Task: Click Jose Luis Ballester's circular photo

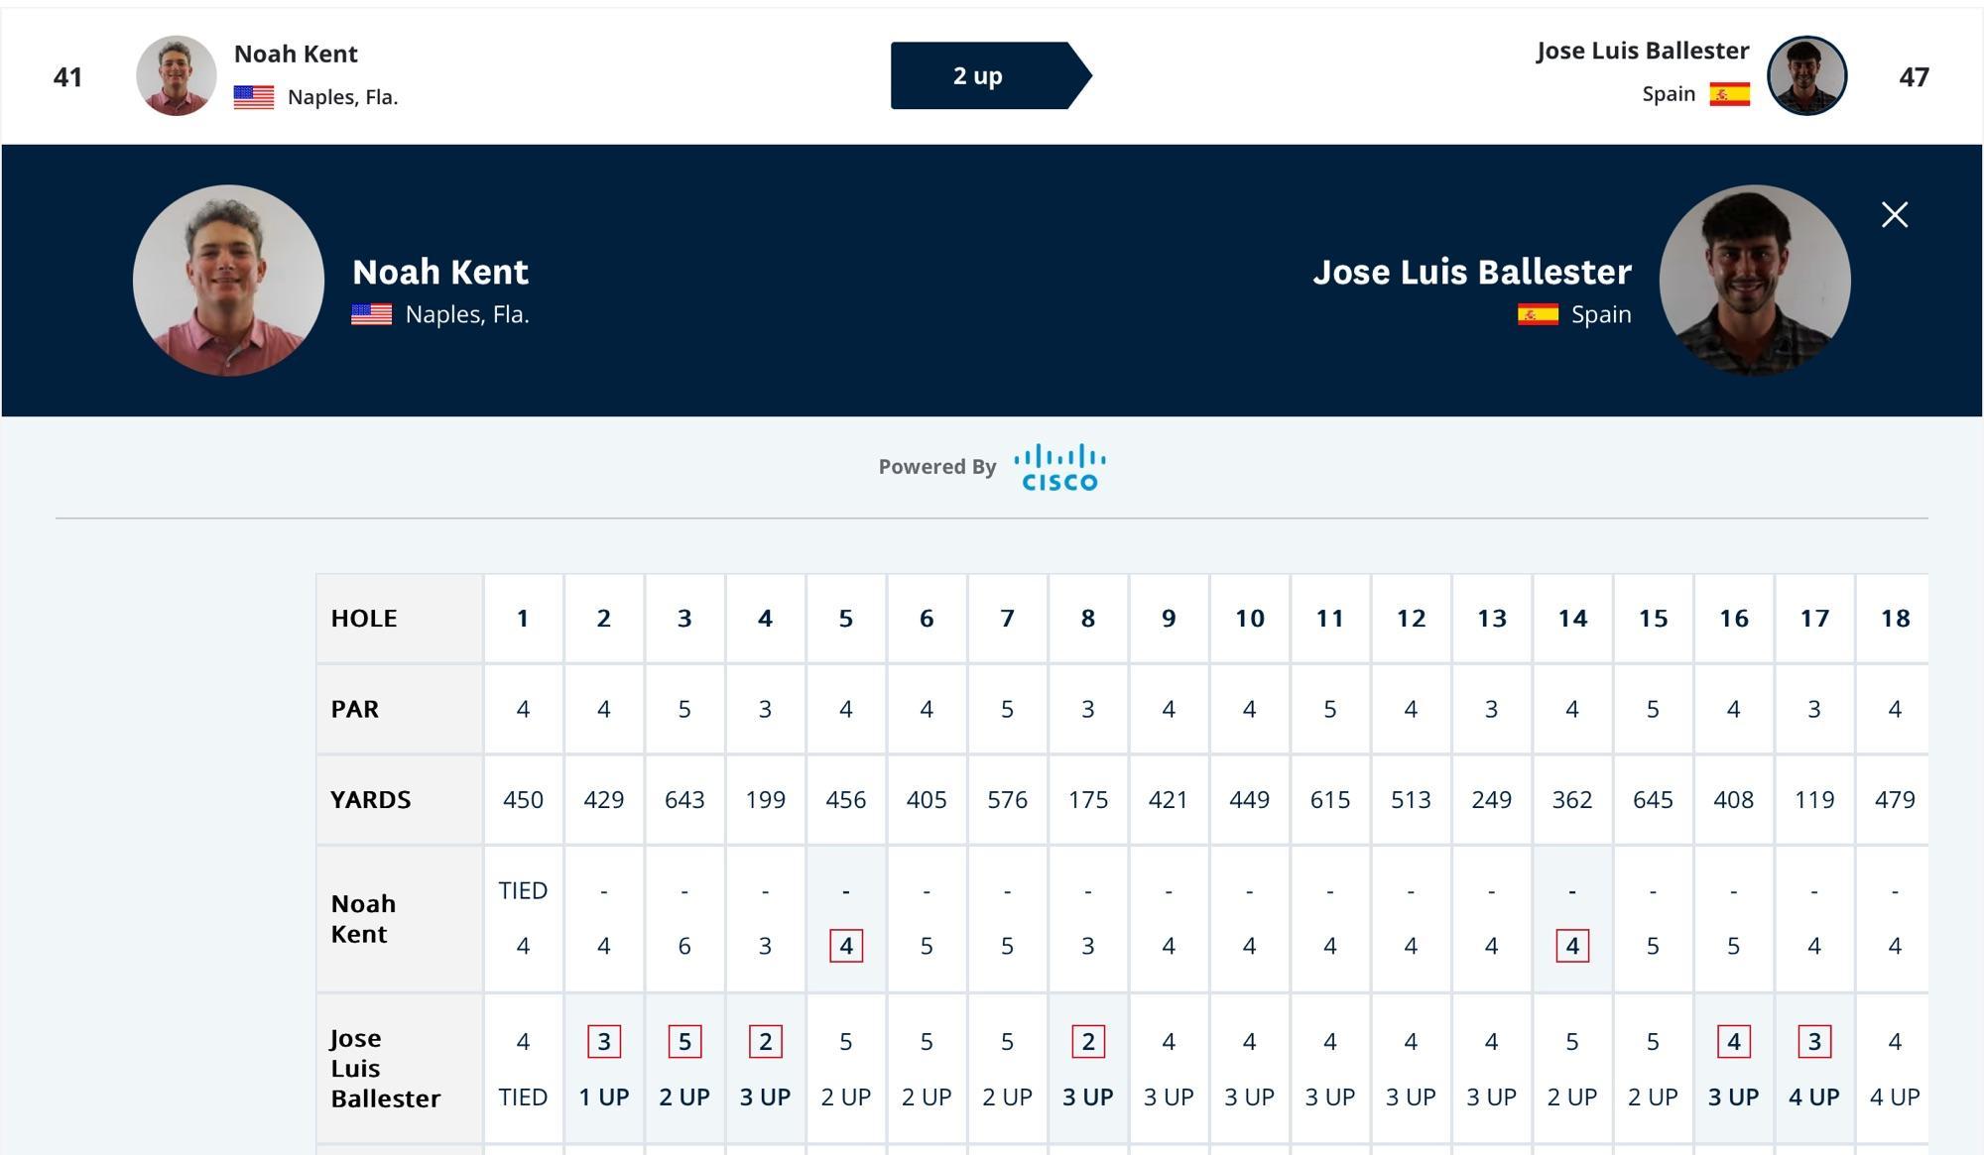Action: coord(1807,74)
